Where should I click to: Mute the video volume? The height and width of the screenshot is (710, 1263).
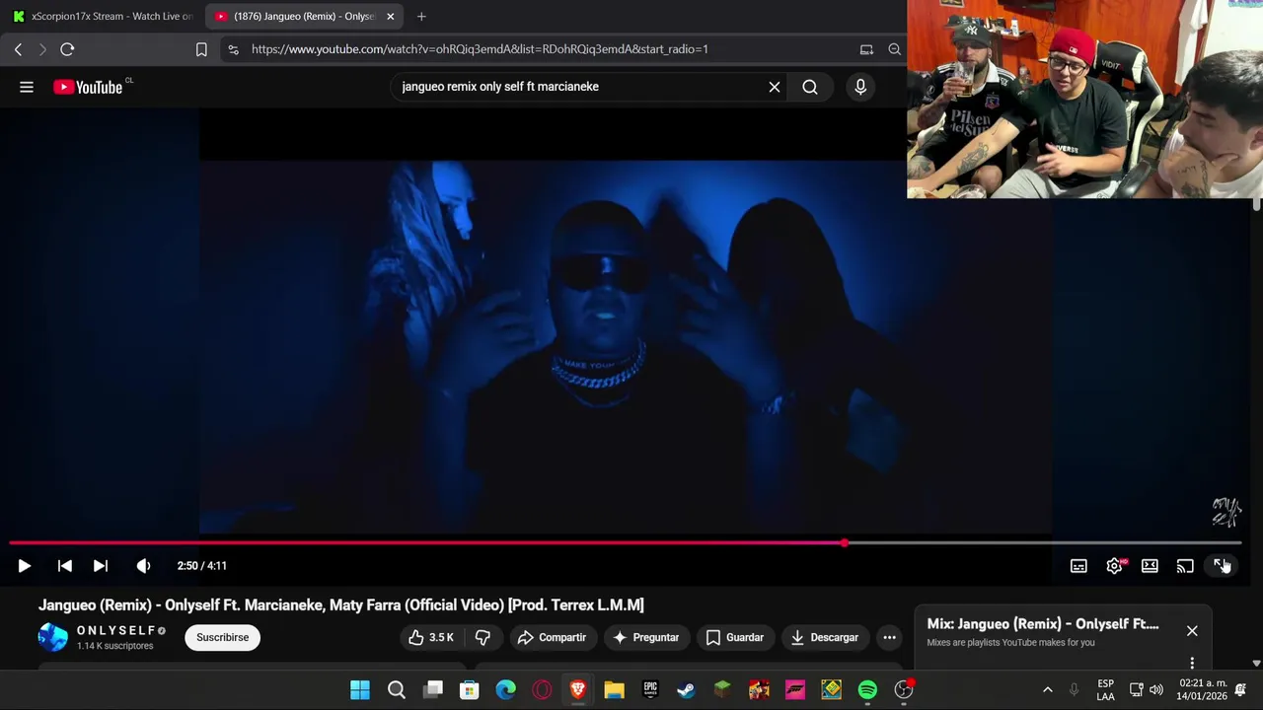pos(143,566)
